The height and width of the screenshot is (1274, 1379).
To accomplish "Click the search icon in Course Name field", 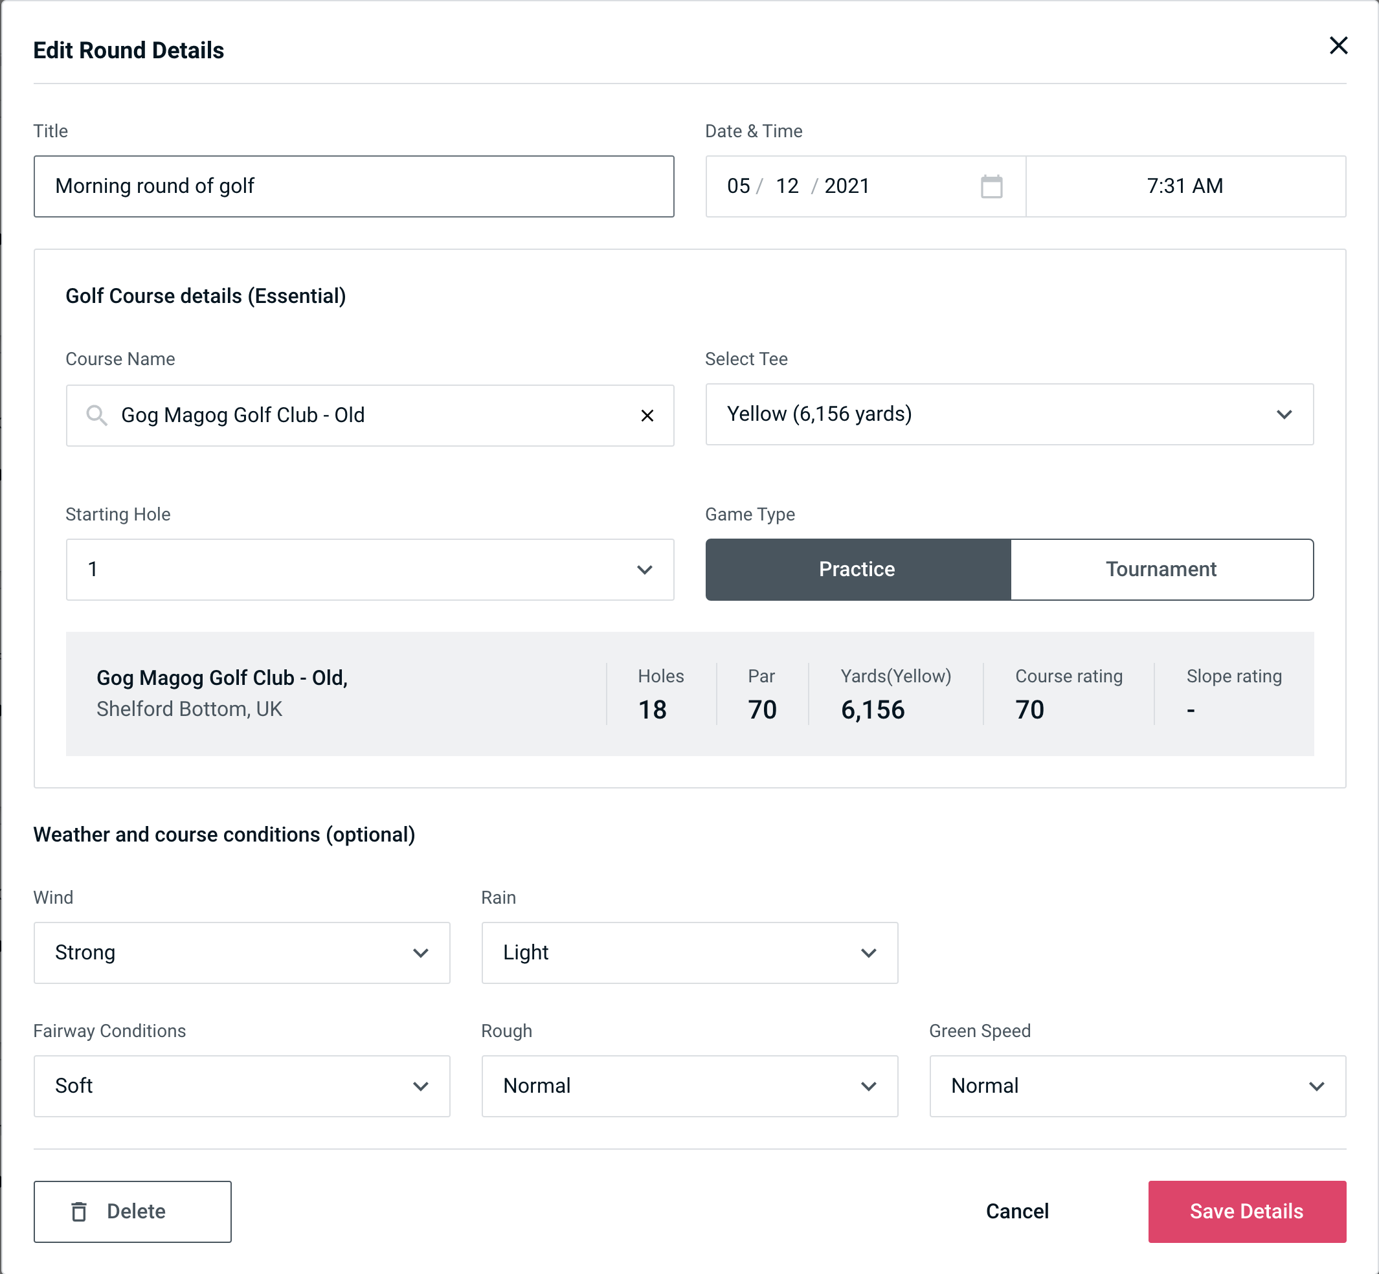I will [x=95, y=416].
